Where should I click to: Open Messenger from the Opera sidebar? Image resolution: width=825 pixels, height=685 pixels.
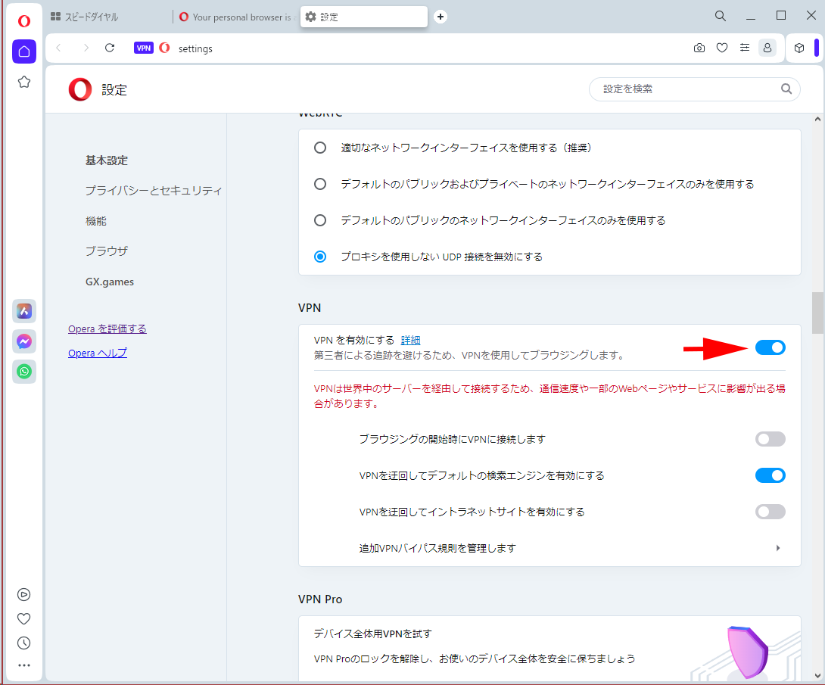click(x=24, y=341)
